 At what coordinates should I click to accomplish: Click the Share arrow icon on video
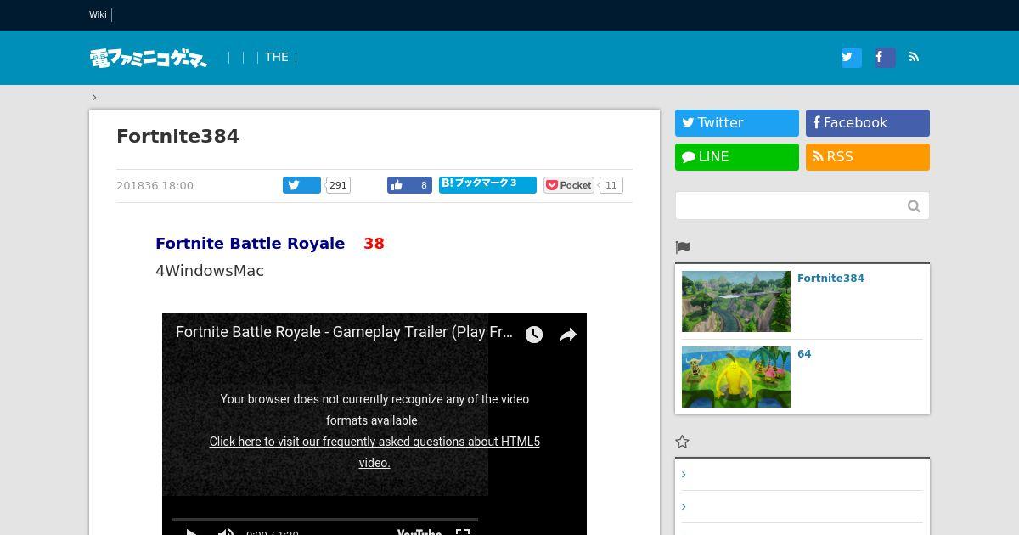[x=567, y=335]
